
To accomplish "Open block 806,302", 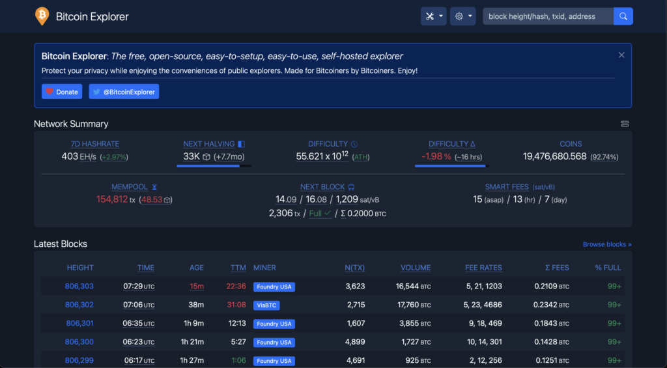I will click(79, 305).
